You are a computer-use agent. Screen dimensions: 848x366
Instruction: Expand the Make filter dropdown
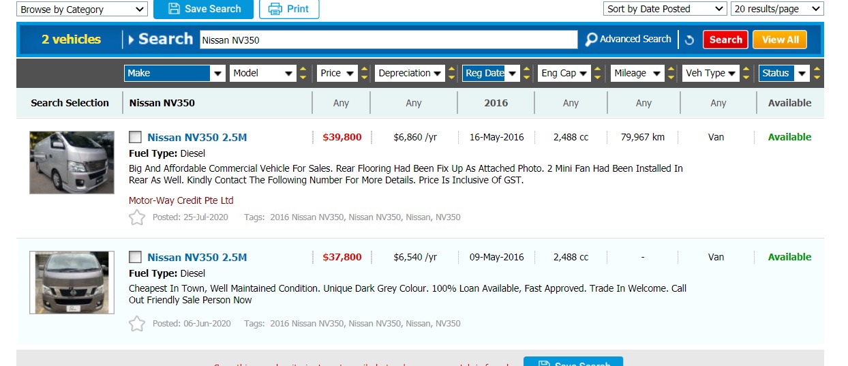pyautogui.click(x=175, y=73)
